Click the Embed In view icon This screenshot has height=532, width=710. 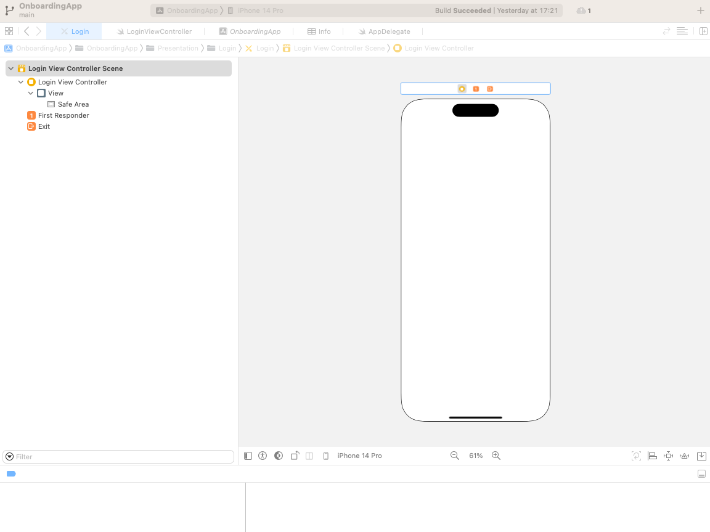[x=701, y=456]
